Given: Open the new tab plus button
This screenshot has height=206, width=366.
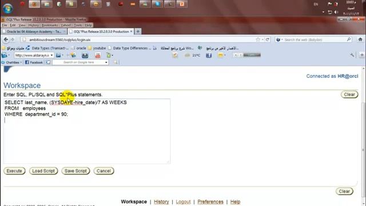Looking at the screenshot, I should [138, 31].
